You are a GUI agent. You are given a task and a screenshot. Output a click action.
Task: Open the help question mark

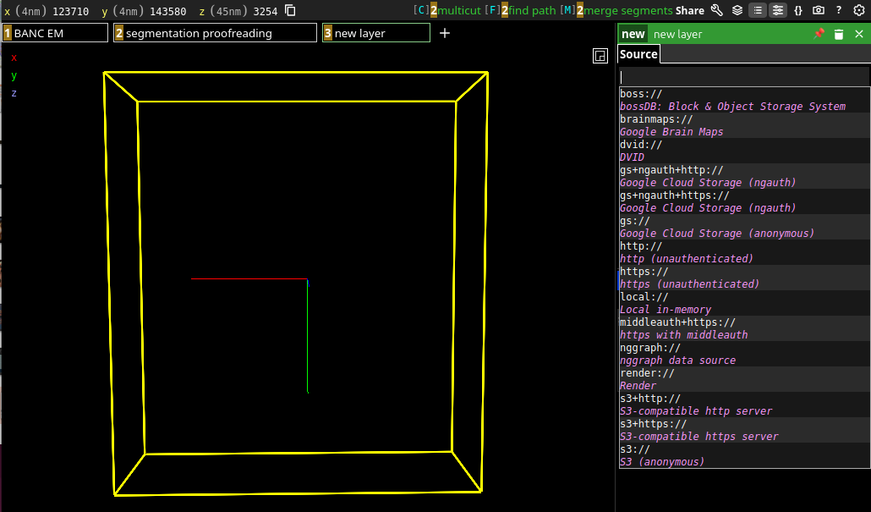pos(839,10)
